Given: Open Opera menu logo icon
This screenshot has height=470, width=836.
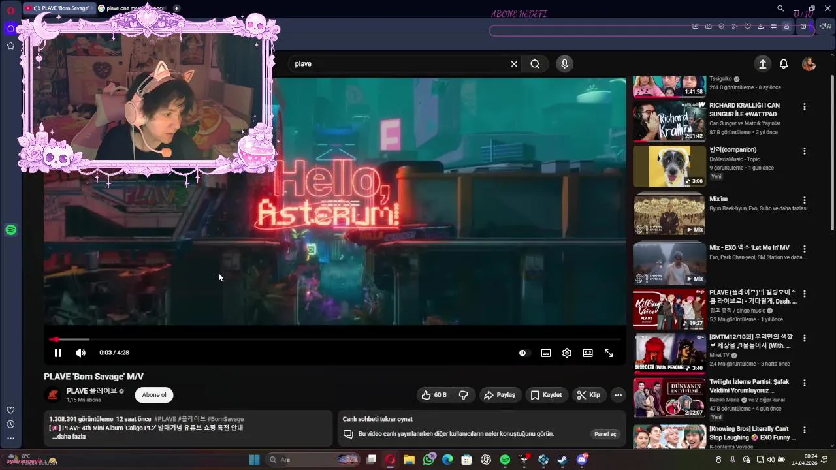Looking at the screenshot, I should pos(11,10).
